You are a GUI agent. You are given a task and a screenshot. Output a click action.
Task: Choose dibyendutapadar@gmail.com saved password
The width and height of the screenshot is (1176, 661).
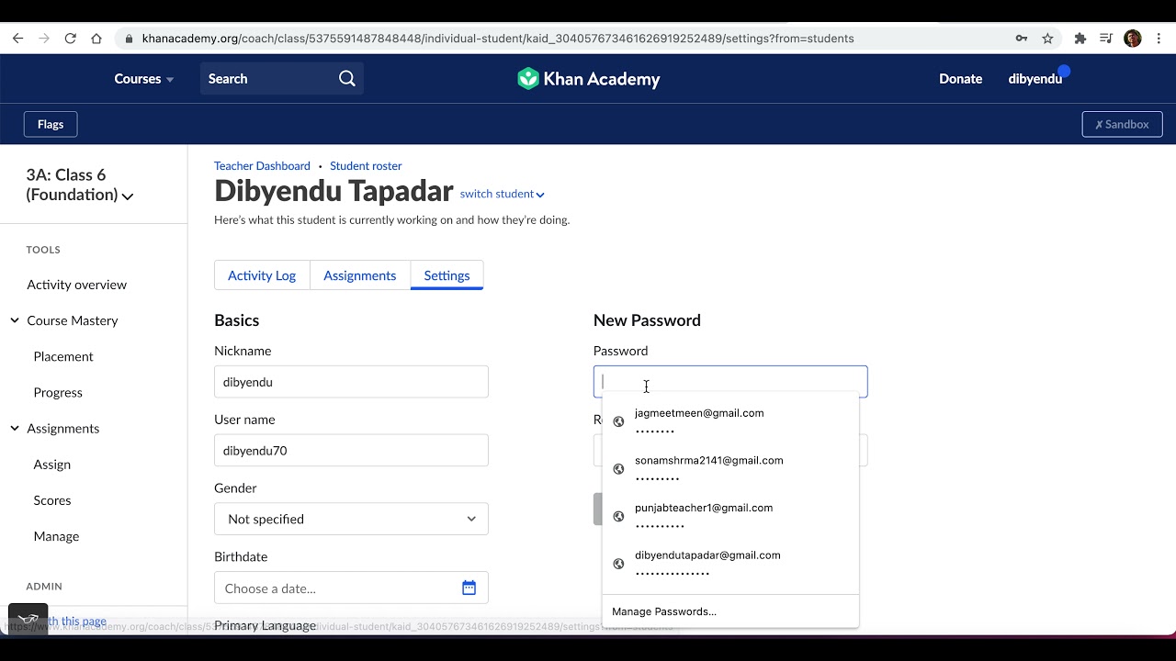tap(730, 564)
